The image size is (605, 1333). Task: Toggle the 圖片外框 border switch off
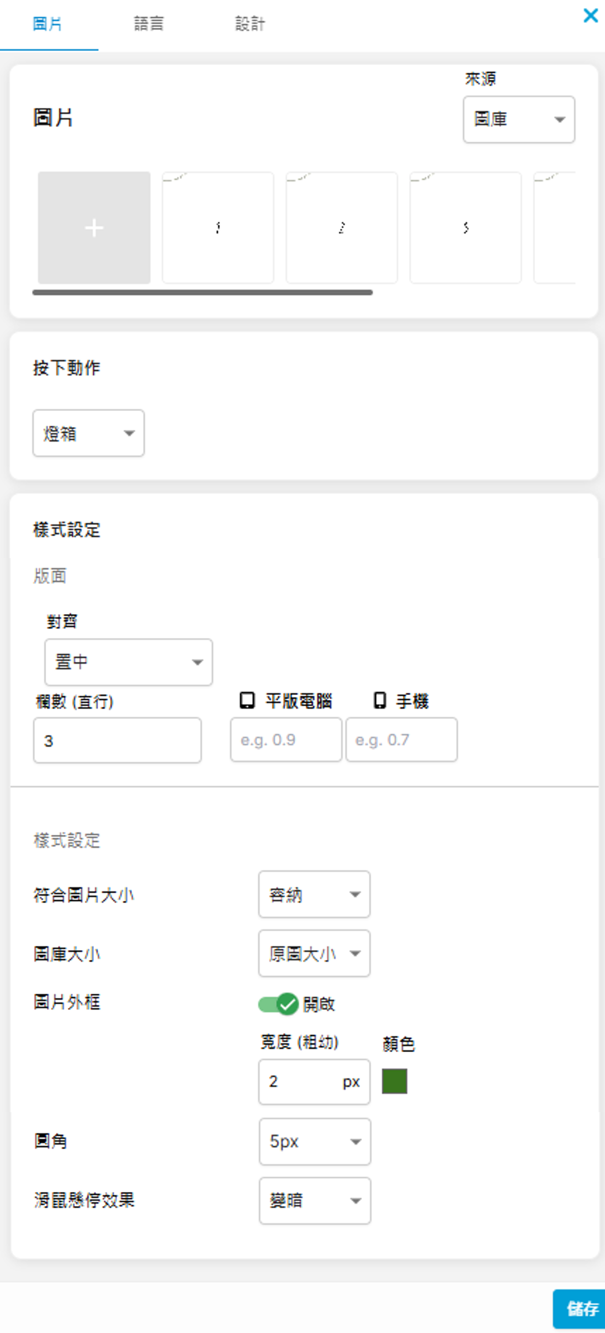(278, 1004)
